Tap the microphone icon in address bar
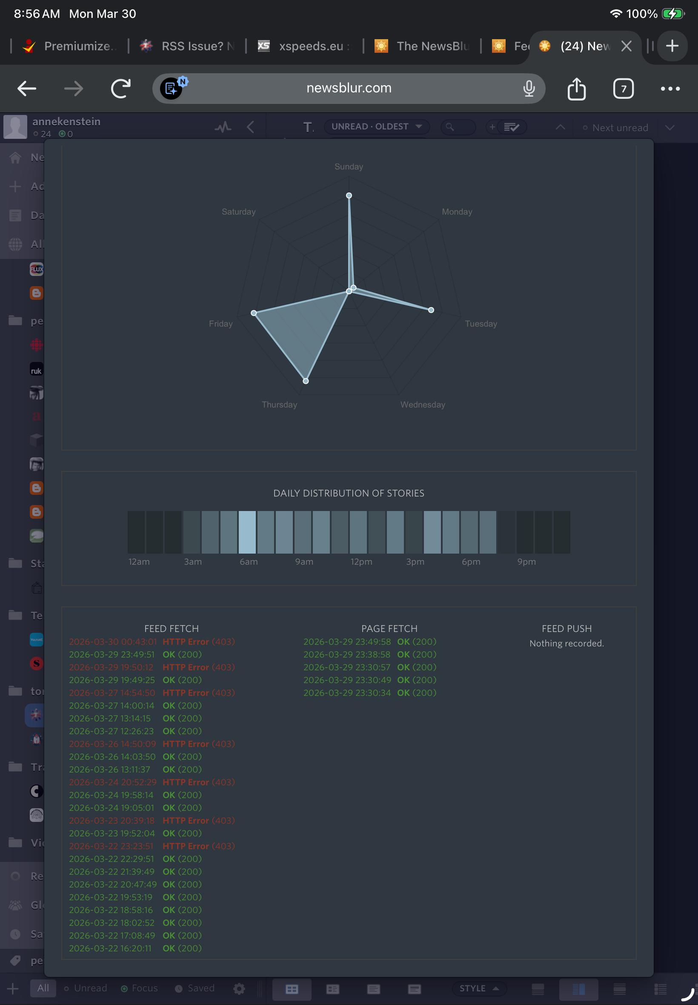698x1005 pixels. click(x=528, y=89)
